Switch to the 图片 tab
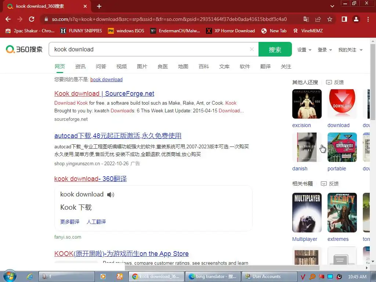This screenshot has width=376, height=282. point(142,66)
